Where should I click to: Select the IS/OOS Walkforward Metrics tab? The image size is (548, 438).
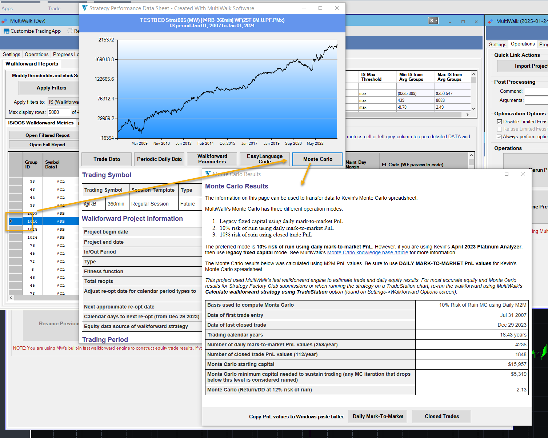tap(41, 123)
